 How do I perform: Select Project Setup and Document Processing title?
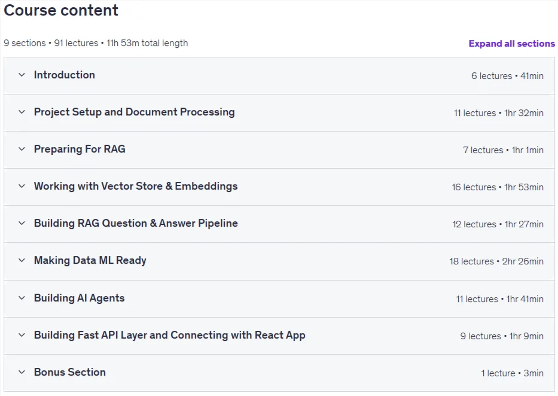[134, 112]
